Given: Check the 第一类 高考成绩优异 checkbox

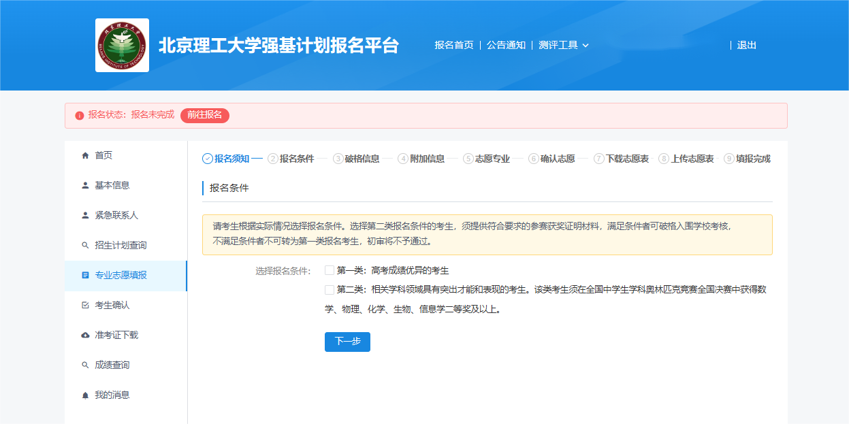Looking at the screenshot, I should pyautogui.click(x=330, y=270).
